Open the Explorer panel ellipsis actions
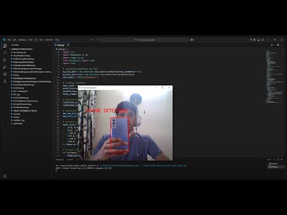Viewport: 287px width, 215px height. [x=49, y=45]
